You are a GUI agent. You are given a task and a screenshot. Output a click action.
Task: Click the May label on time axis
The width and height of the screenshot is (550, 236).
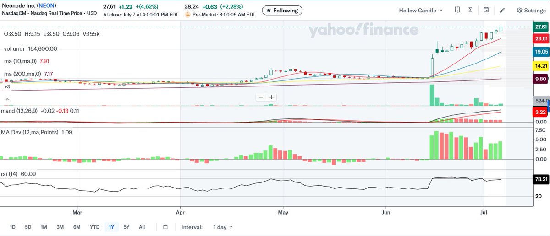[283, 212]
